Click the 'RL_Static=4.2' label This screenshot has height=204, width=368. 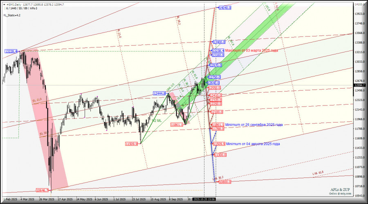pos(12,15)
